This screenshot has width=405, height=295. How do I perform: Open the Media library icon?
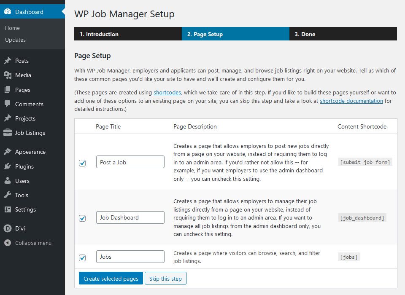8,75
